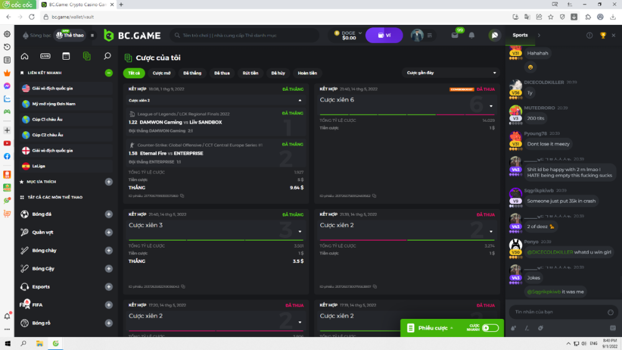This screenshot has height=350, width=622.
Task: Add Bóng đá to favorites with plus
Action: coord(109,214)
